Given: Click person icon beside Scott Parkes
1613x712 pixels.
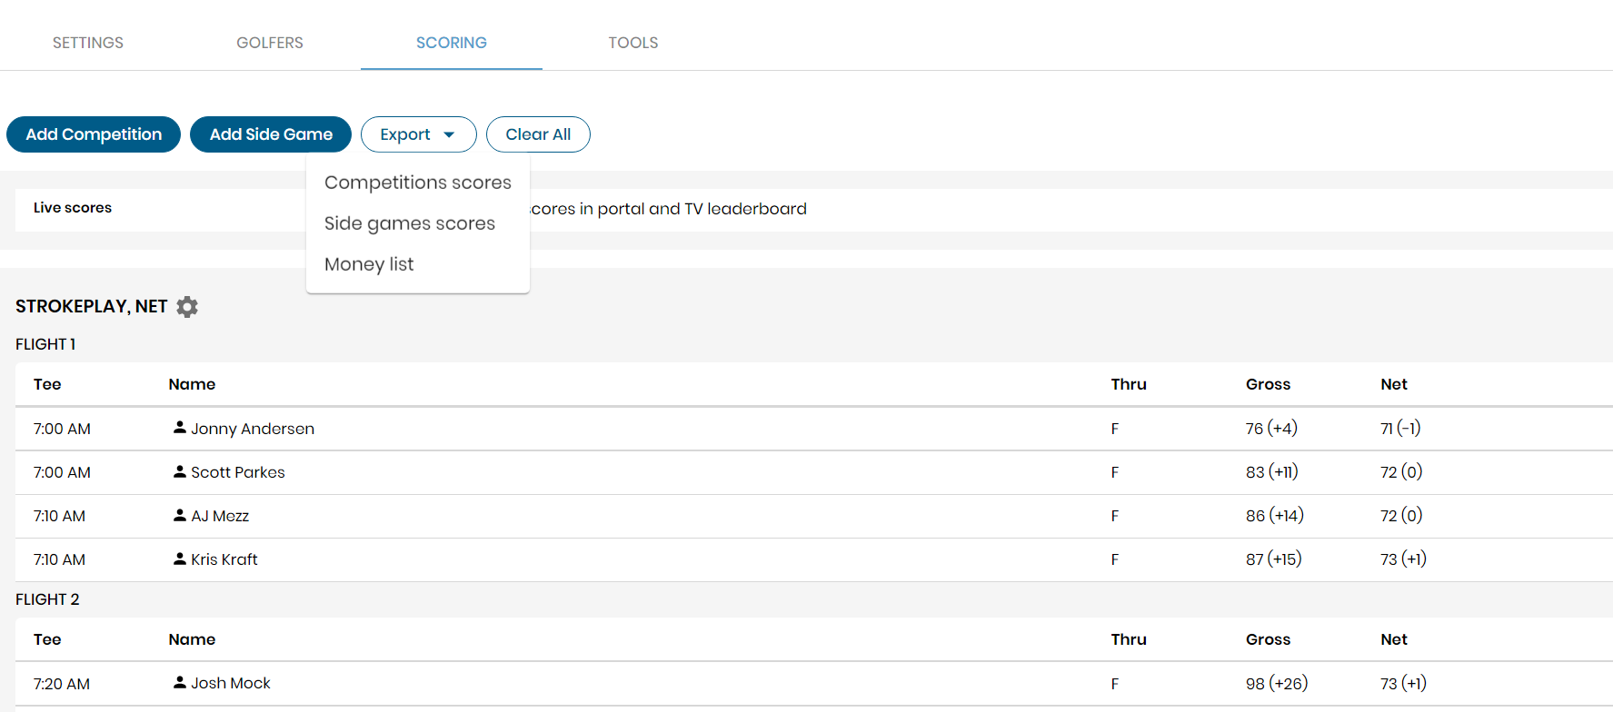Looking at the screenshot, I should [180, 470].
